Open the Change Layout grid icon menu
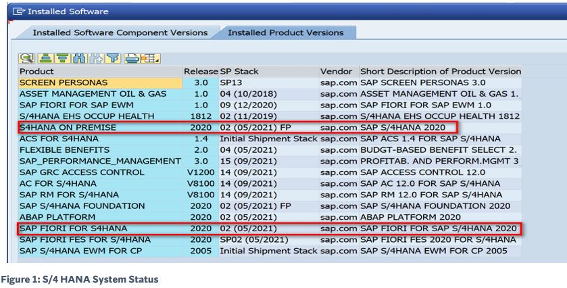Image resolution: width=567 pixels, height=288 pixels. point(150,58)
